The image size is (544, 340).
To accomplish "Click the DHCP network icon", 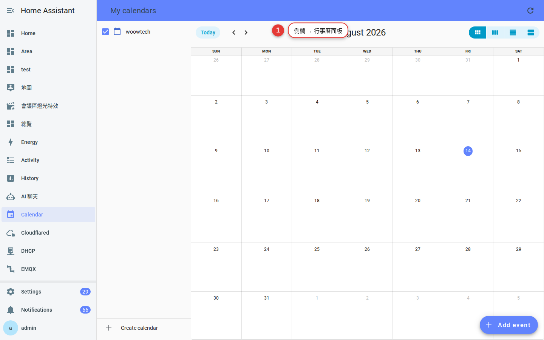I will pyautogui.click(x=11, y=251).
